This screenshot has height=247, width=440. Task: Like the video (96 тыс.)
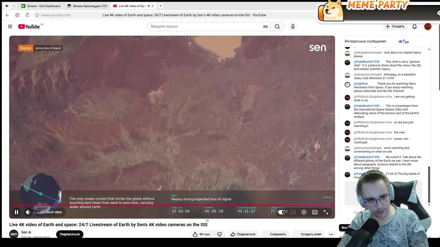201,234
